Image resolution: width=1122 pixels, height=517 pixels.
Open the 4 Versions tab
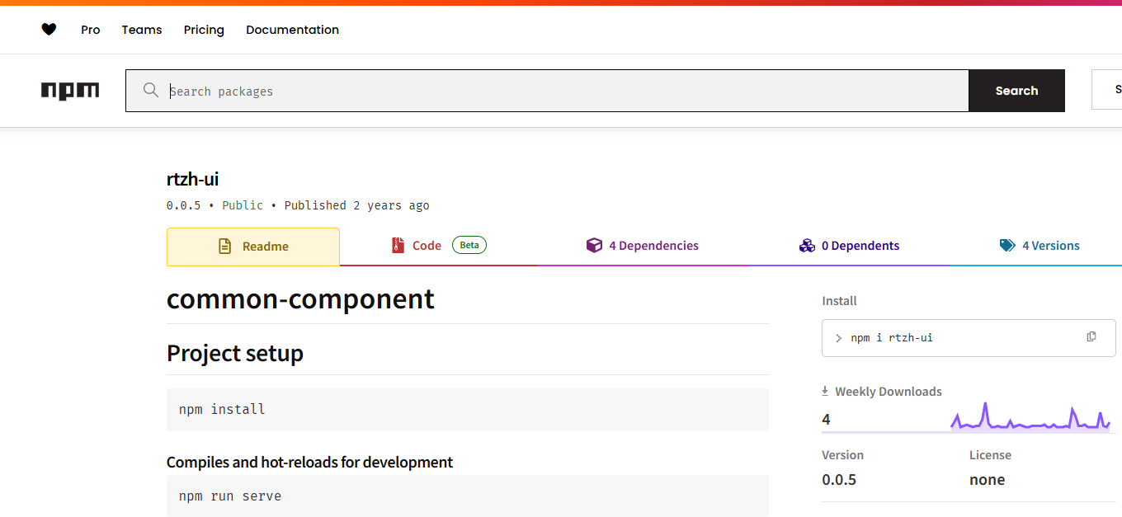pyautogui.click(x=1039, y=246)
